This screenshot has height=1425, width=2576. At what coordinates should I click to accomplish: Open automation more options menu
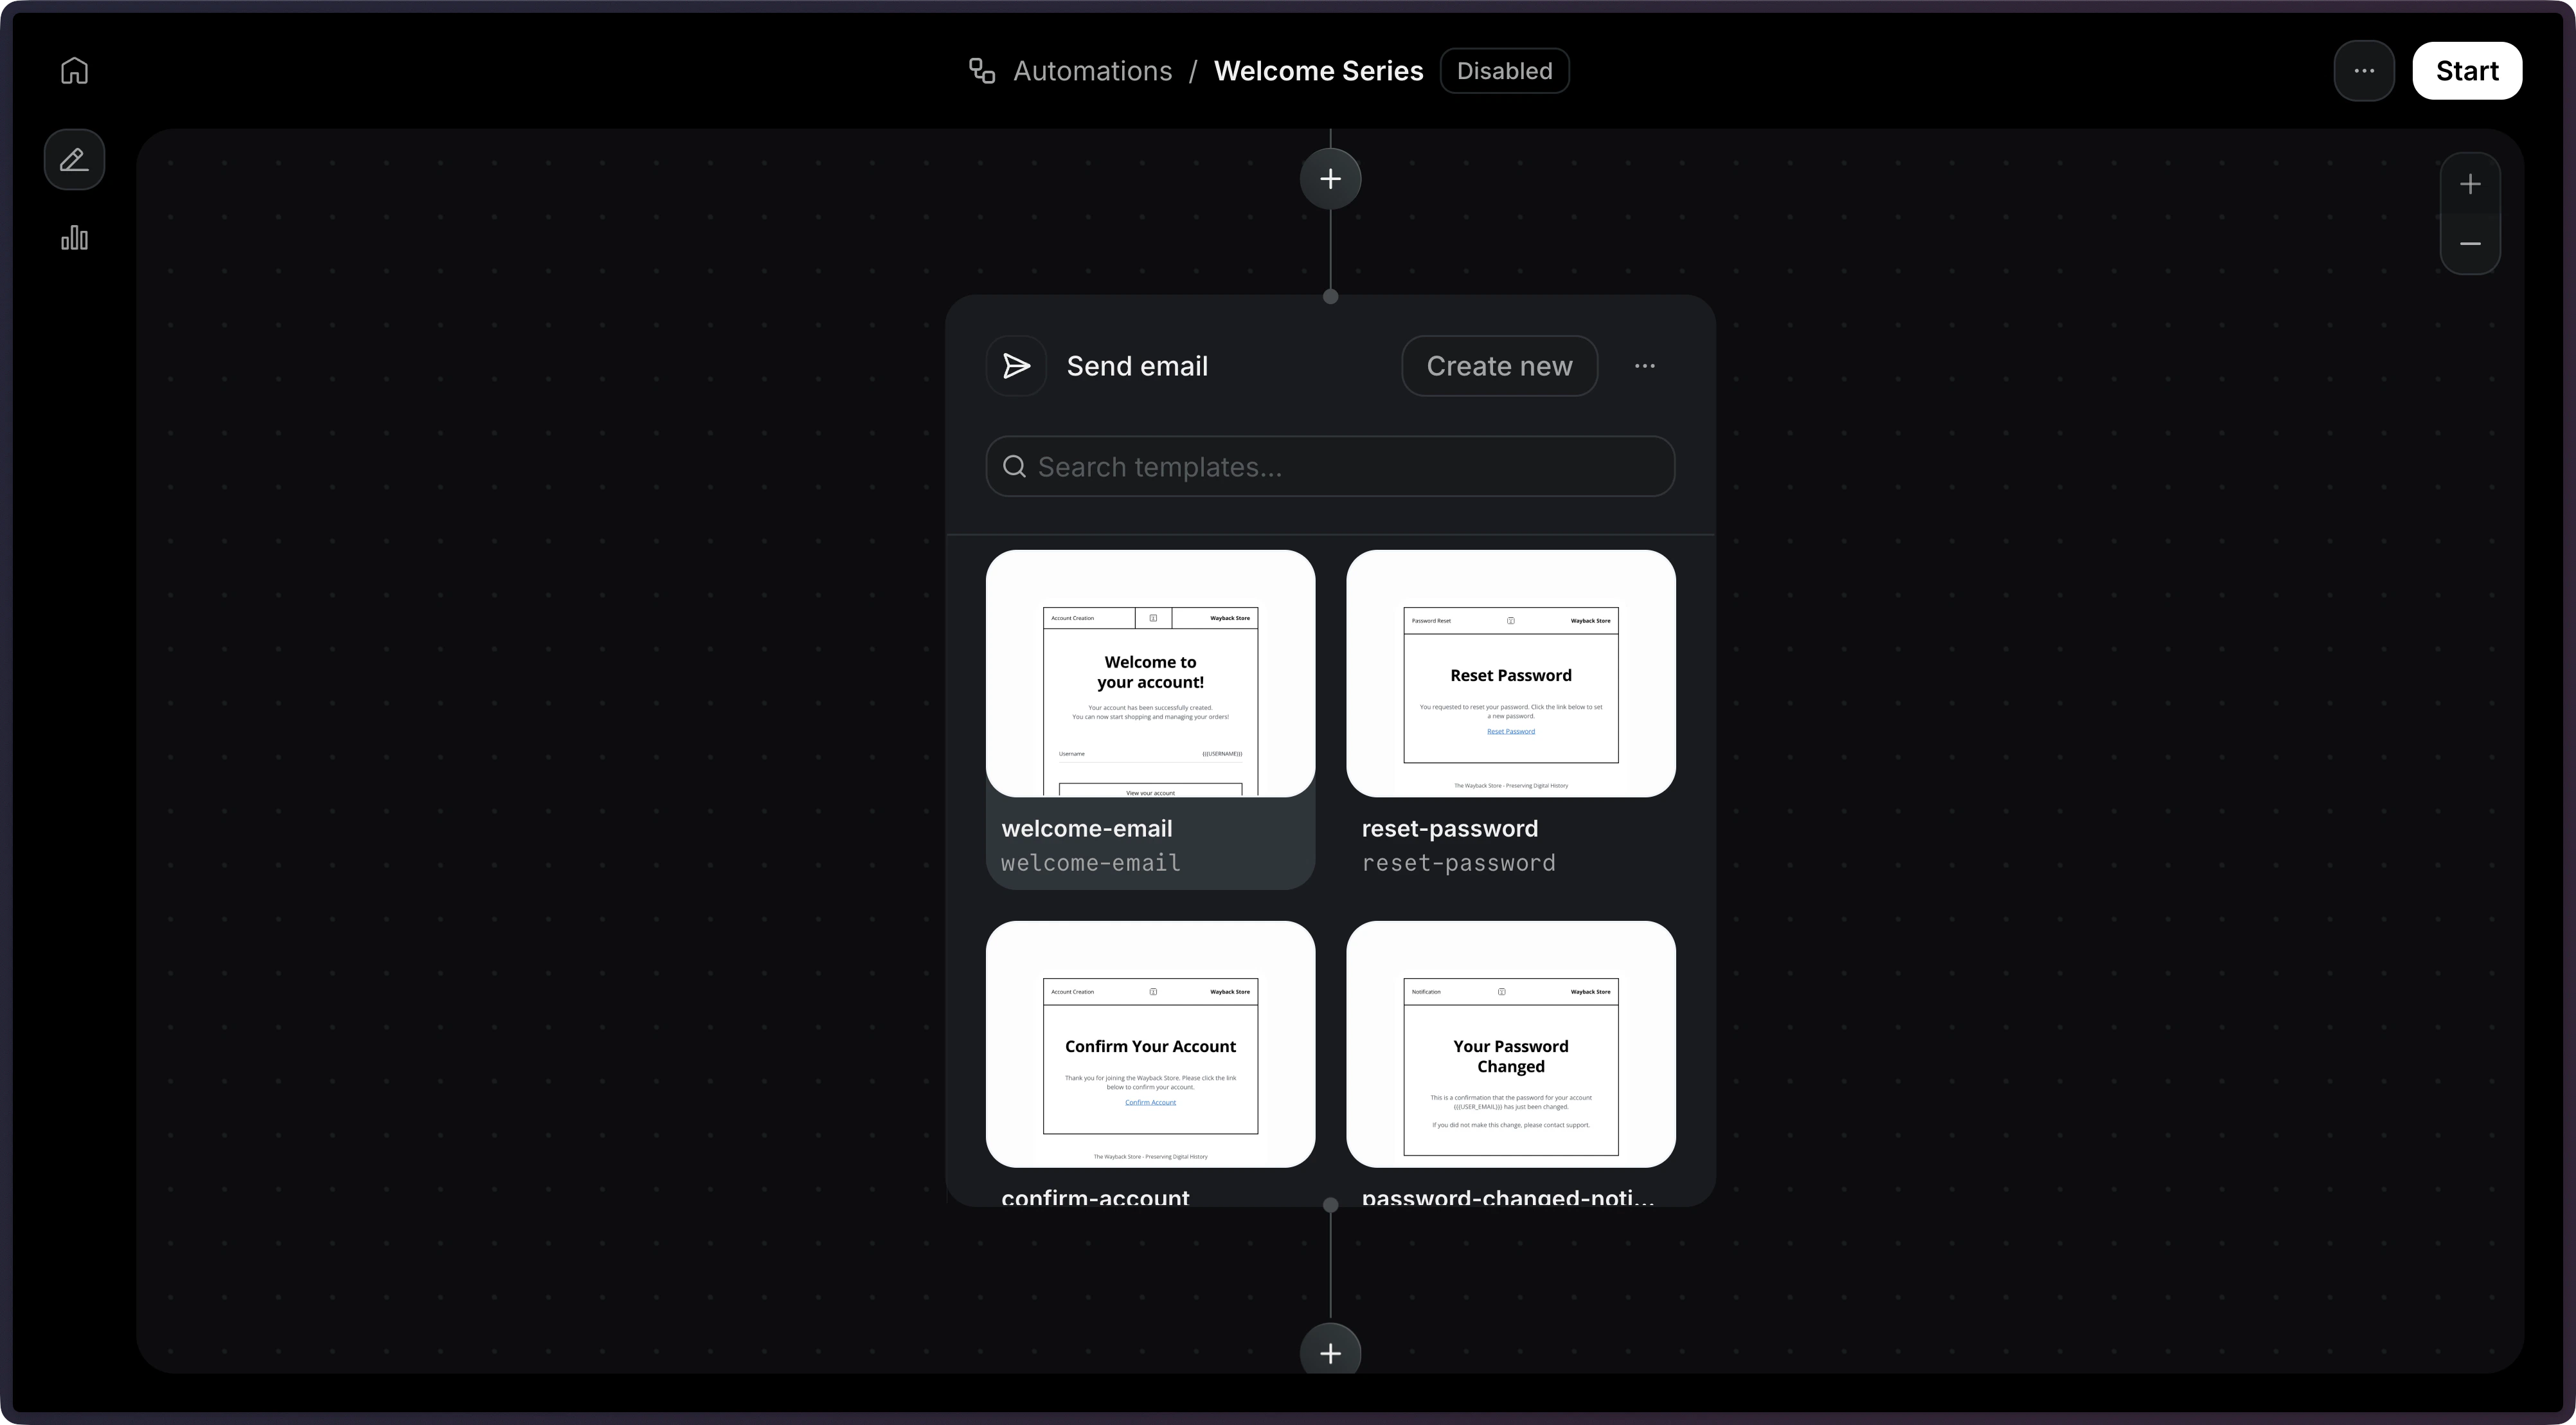tap(2364, 71)
